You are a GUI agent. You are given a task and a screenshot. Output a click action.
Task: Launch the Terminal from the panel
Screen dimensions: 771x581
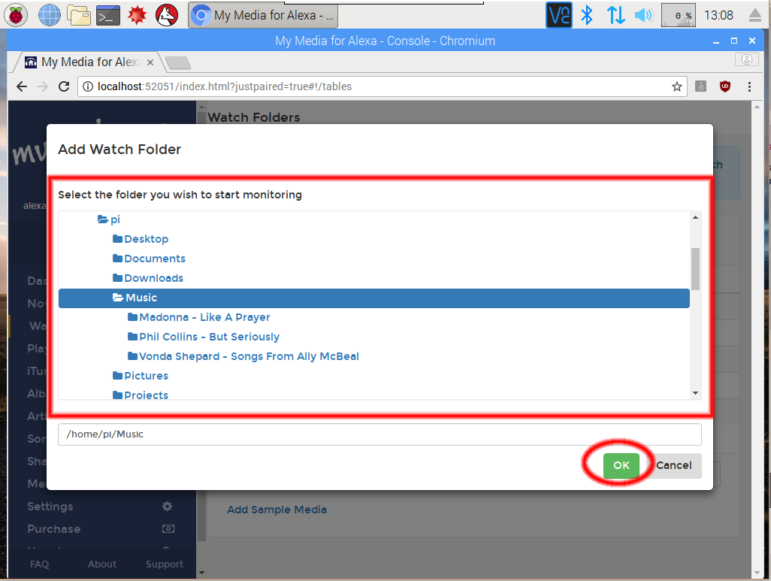[x=108, y=15]
